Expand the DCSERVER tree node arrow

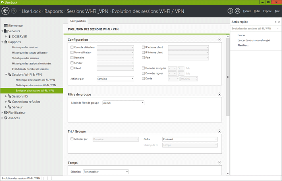click(6, 36)
